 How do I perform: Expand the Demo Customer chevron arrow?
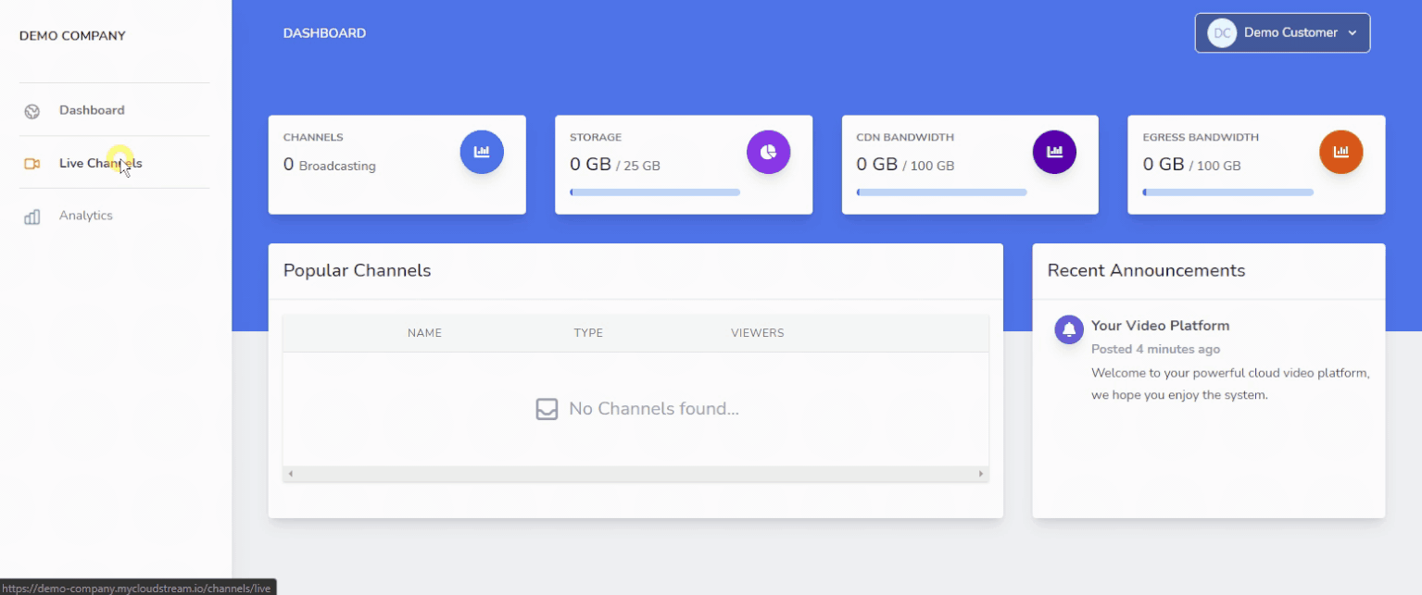point(1352,33)
